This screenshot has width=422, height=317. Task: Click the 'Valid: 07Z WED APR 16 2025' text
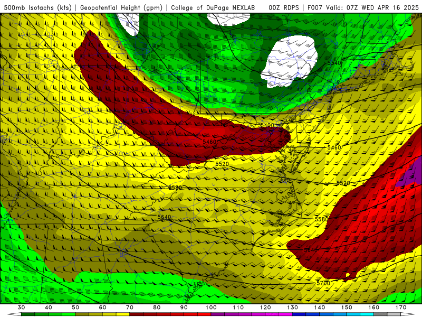tap(372, 7)
